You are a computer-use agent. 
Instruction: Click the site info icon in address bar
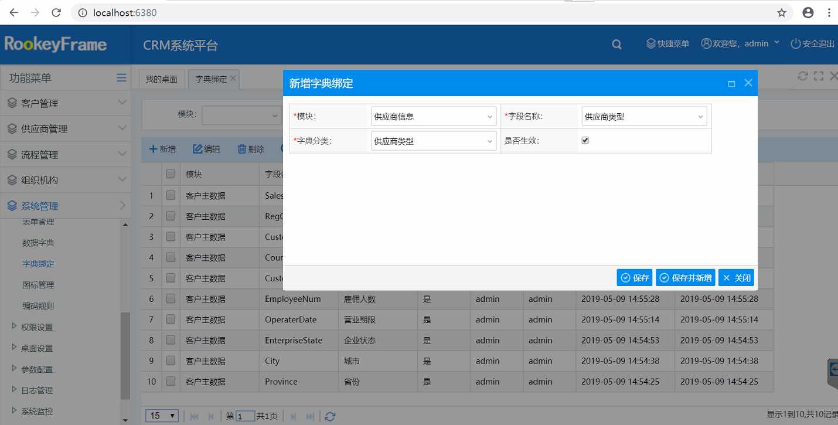[83, 12]
